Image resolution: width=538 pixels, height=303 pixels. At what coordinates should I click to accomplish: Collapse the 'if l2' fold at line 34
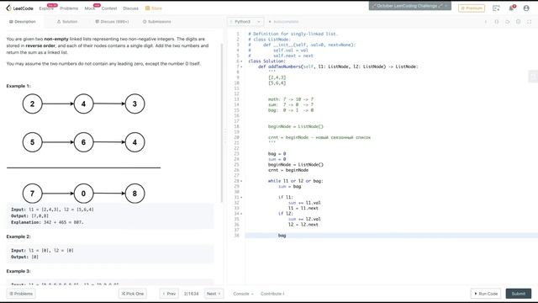[x=241, y=214]
